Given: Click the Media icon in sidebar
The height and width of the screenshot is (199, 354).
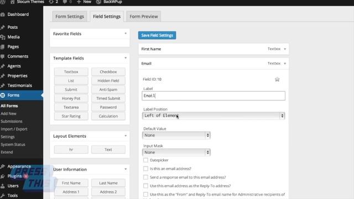Looking at the screenshot, I should (x=2, y=37).
